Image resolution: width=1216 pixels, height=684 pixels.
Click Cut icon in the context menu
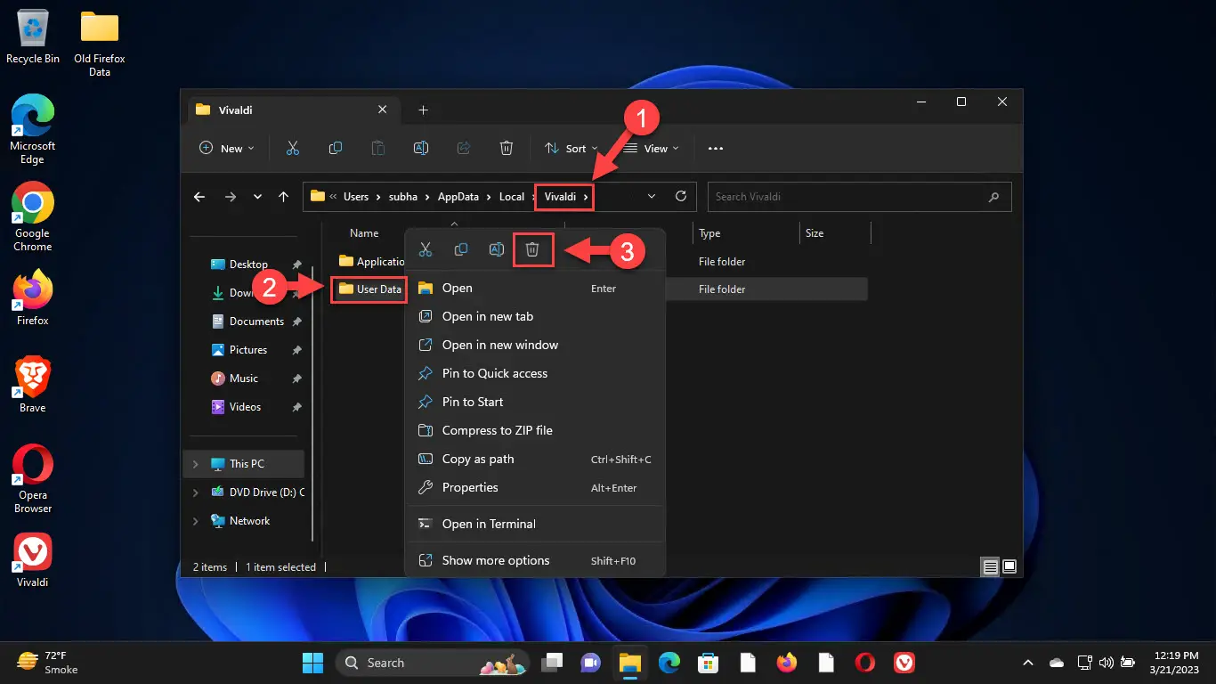click(426, 250)
